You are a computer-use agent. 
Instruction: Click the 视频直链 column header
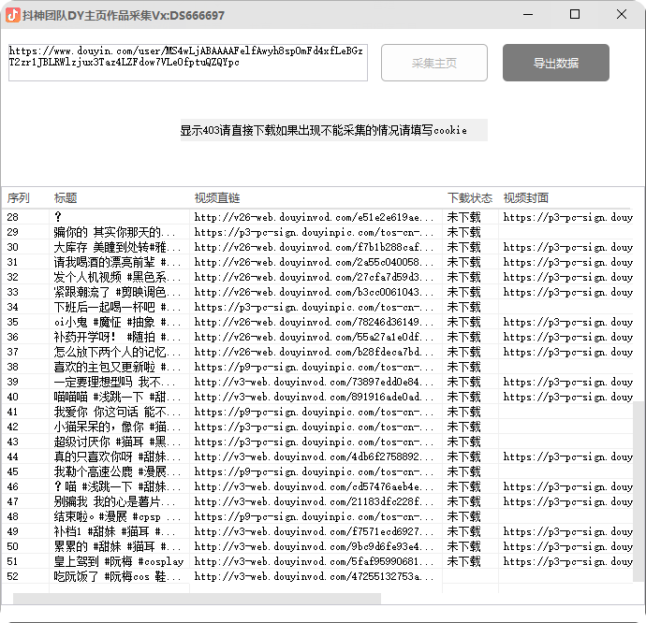217,198
